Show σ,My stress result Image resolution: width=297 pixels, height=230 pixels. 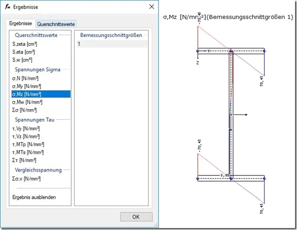click(26, 86)
